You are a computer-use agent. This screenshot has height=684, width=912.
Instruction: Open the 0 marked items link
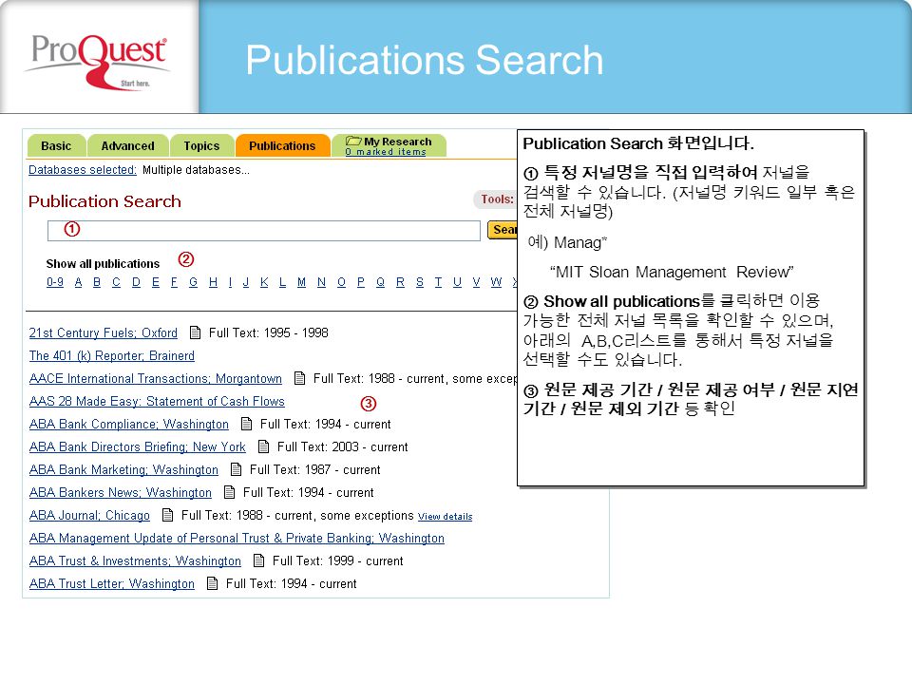click(386, 152)
